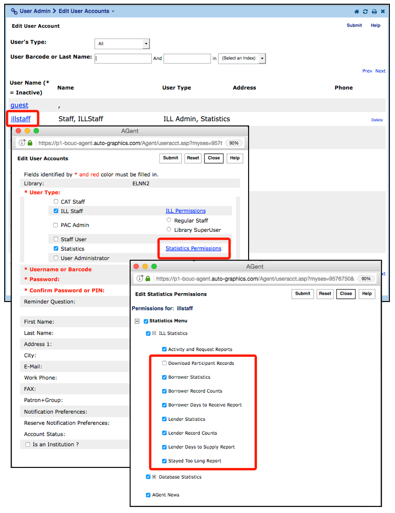Enable Download Participant Records checkbox
The height and width of the screenshot is (513, 395).
point(165,363)
